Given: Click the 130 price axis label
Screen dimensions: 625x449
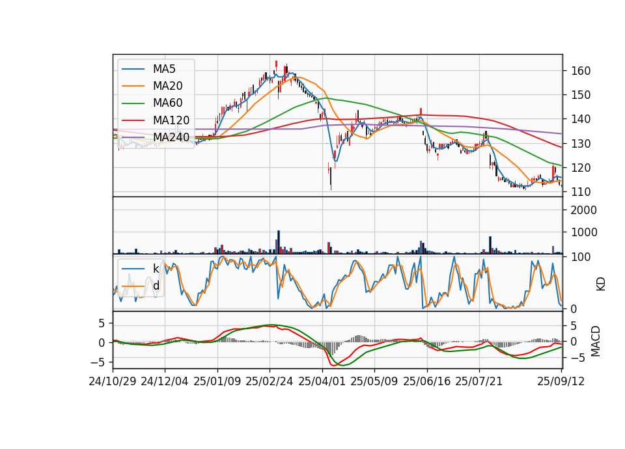Looking at the screenshot, I should pos(581,143).
